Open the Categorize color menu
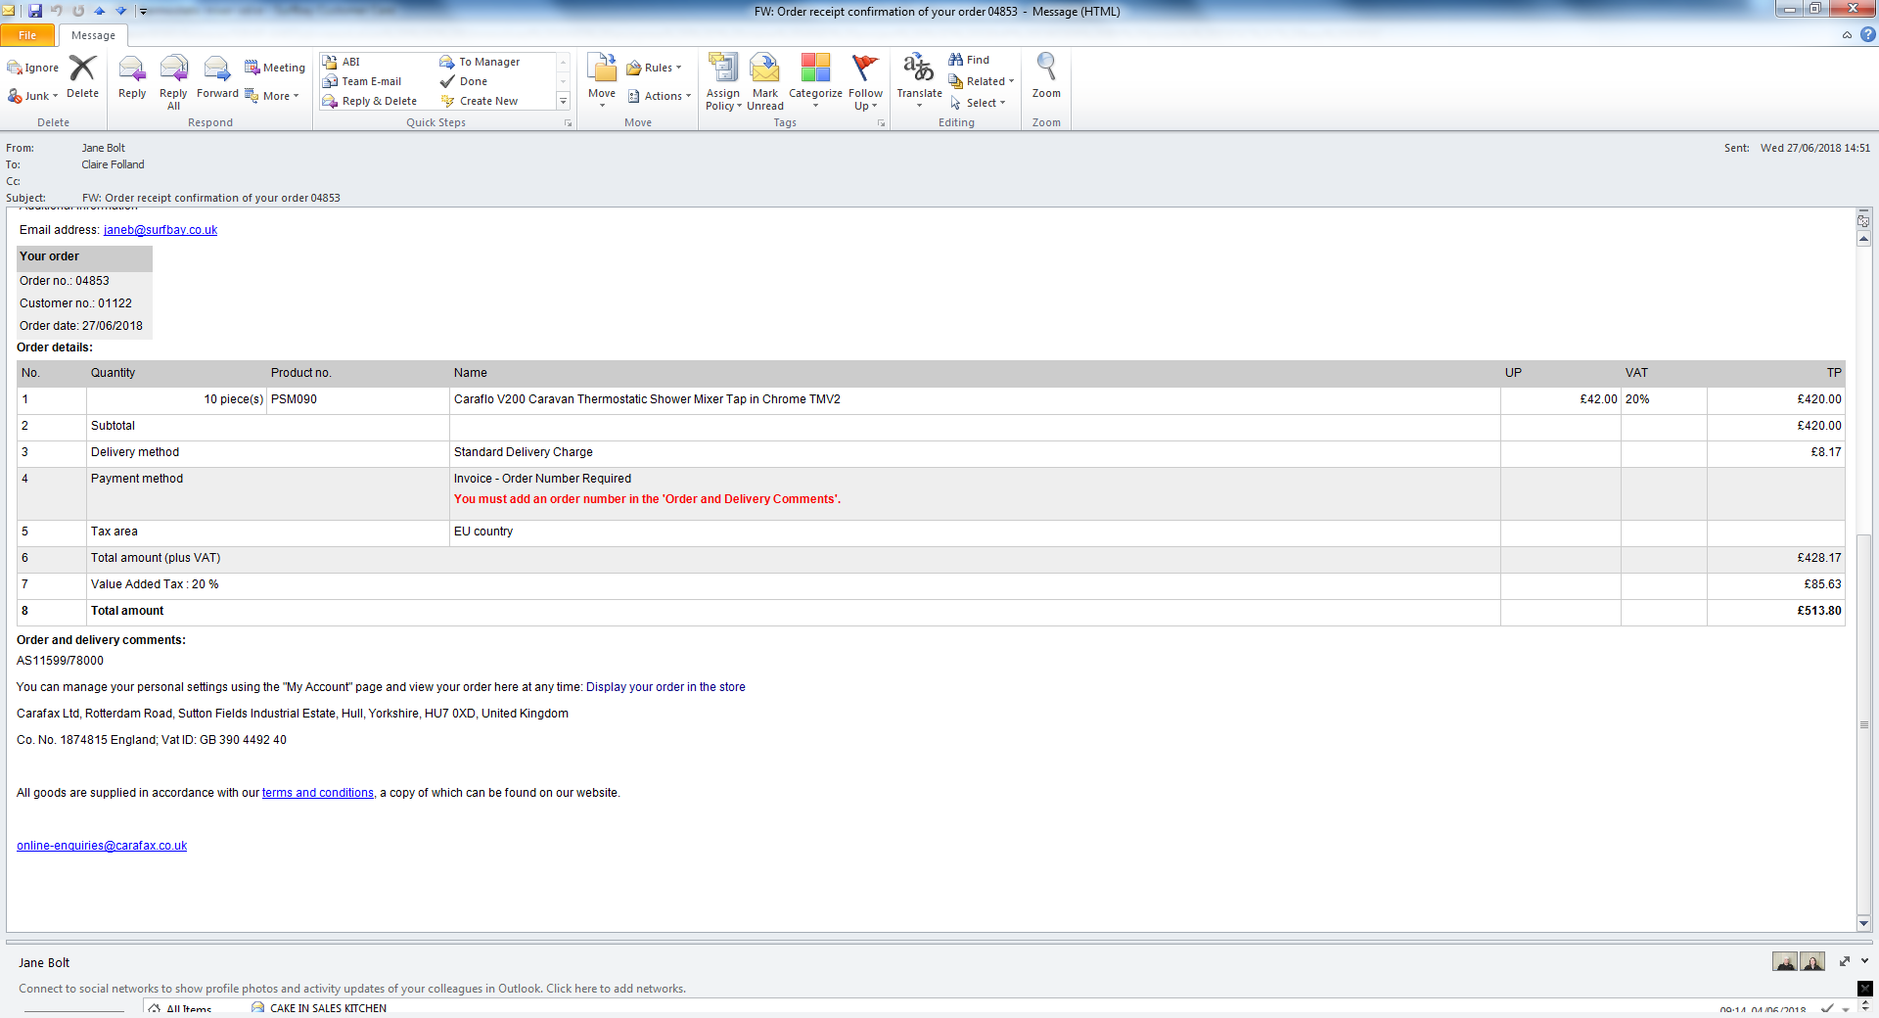The height and width of the screenshot is (1018, 1879). 815,80
